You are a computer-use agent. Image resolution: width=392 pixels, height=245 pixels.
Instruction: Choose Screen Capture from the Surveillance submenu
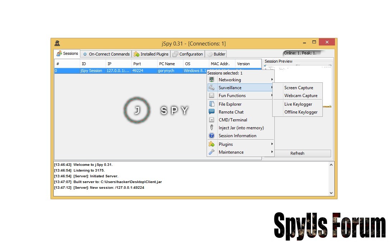298,87
